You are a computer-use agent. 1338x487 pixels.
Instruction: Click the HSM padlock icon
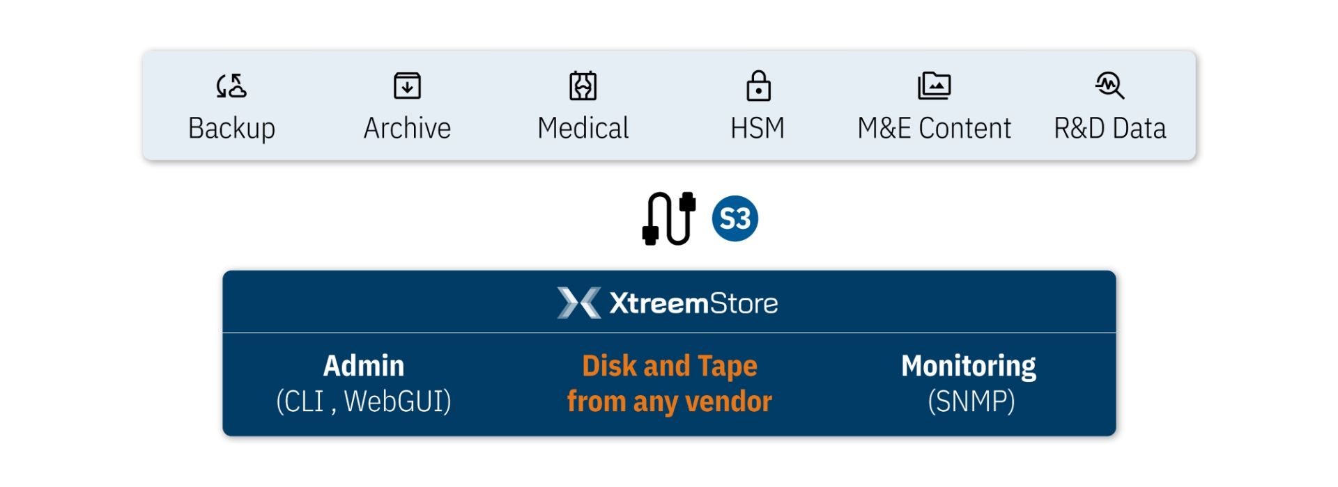(x=758, y=86)
